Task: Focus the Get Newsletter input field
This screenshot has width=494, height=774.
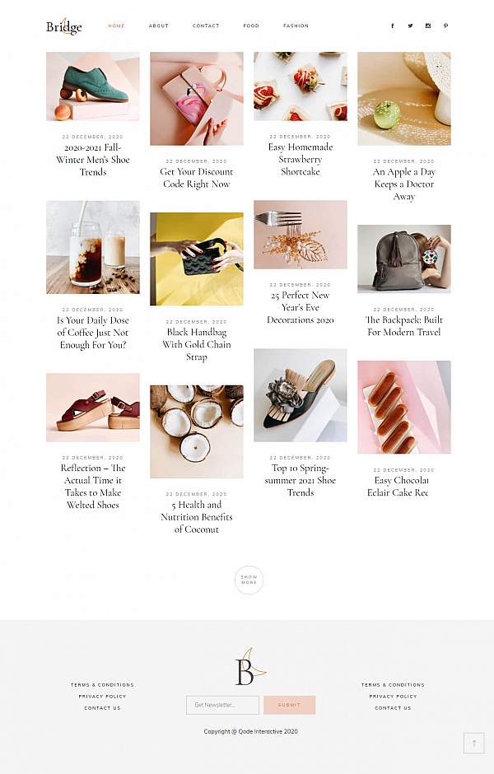Action: (x=222, y=705)
